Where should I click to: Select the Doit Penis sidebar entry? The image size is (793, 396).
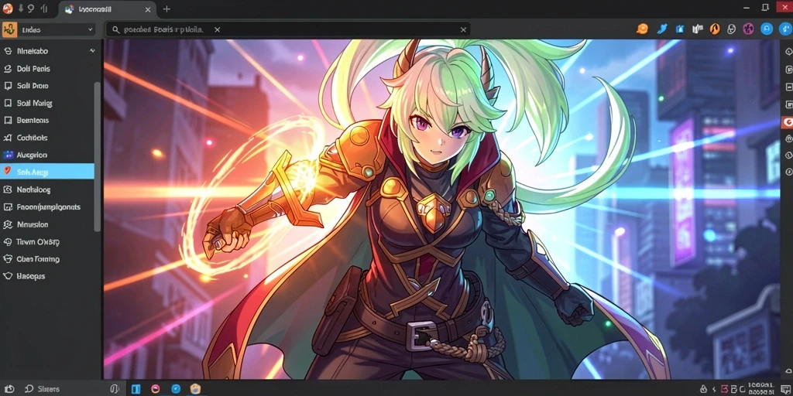click(47, 69)
